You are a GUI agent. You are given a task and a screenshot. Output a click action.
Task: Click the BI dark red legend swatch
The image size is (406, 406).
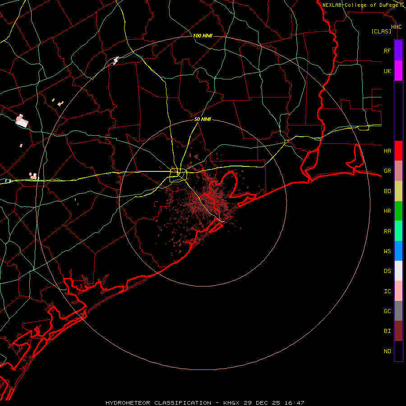[398, 331]
